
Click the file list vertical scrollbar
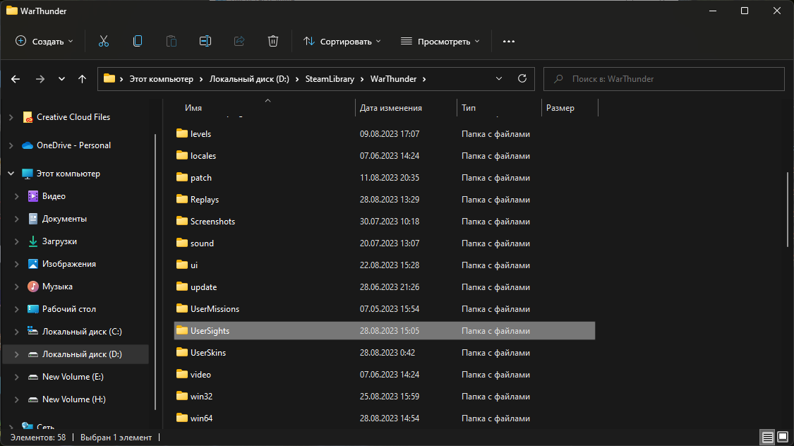(x=788, y=209)
